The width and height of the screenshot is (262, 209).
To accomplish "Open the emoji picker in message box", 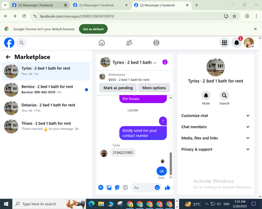I will 157,188.
